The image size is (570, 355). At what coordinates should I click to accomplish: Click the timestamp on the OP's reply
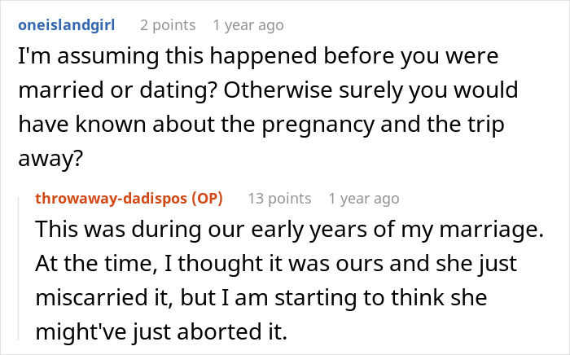363,198
